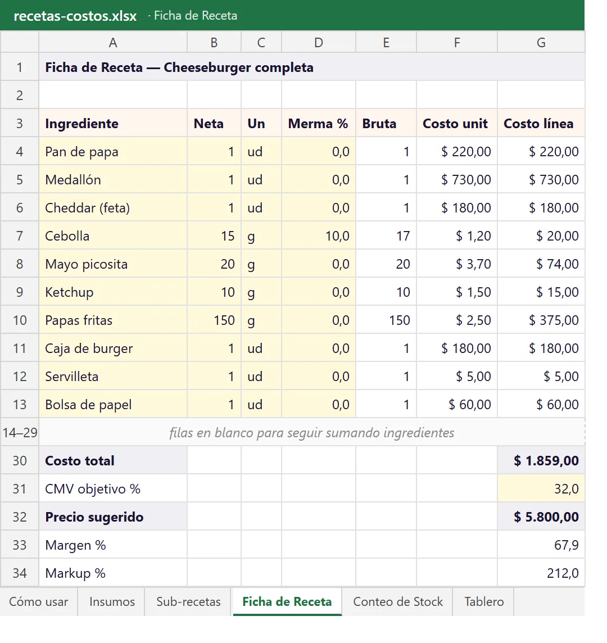Click the title cell 'Ficha de Receta — Cheeseburger completa'

312,67
